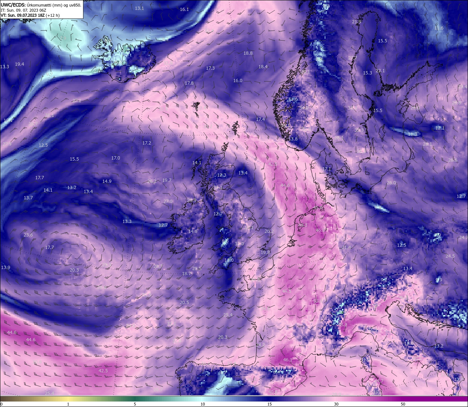Click the 24.2 value on the French Atlantic coast
This screenshot has width=468, height=407.
(260, 345)
